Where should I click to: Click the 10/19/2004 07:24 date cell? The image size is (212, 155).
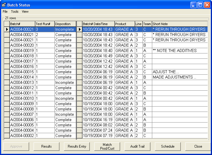point(98,130)
